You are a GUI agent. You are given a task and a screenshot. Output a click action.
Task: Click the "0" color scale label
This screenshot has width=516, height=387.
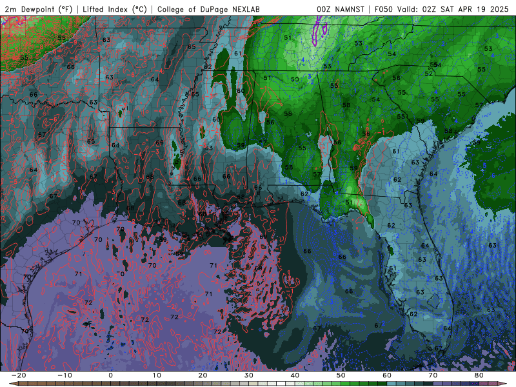point(110,375)
